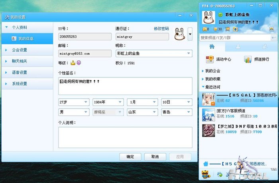
Task: Click the 修改密码 change password link
Action: pos(161,28)
